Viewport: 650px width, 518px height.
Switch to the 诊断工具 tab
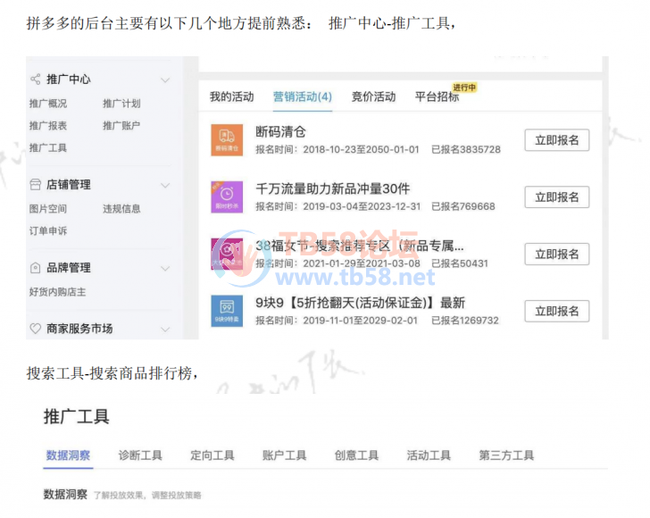tap(140, 455)
